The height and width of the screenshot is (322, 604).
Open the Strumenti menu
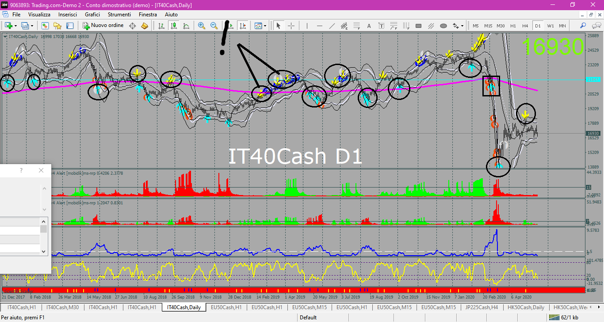click(x=119, y=15)
